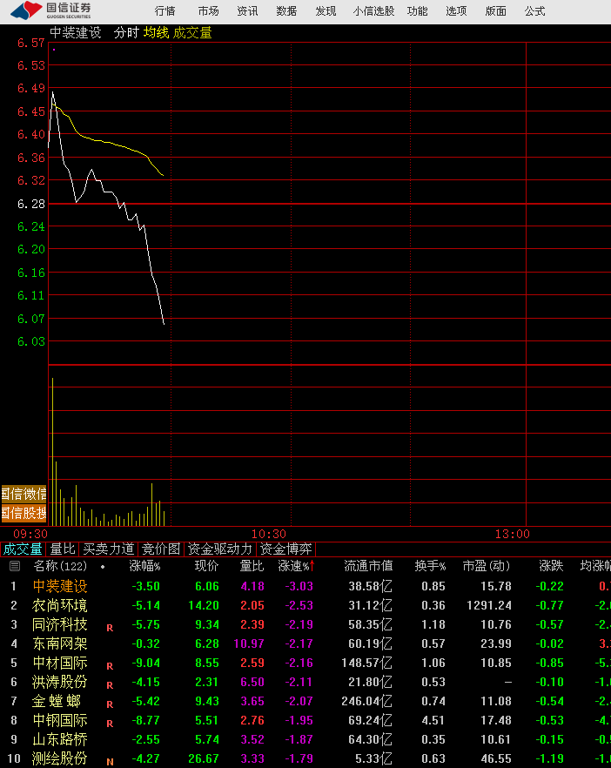
Task: Sort by the 流通市值 column header
Action: tap(368, 566)
